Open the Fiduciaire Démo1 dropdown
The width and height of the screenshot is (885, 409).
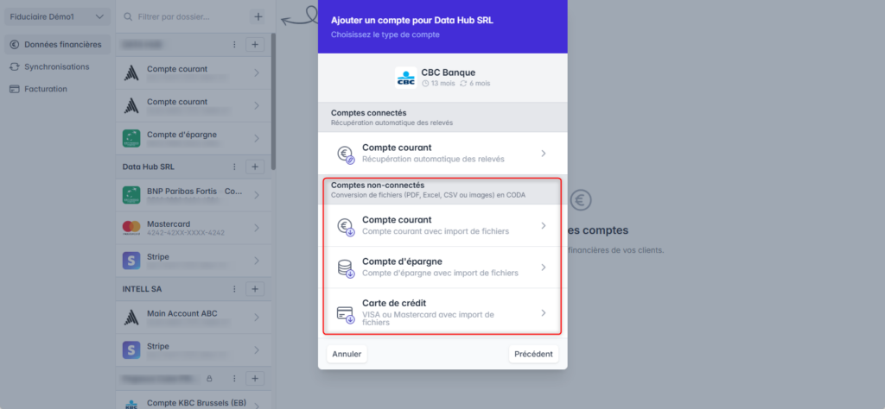(x=55, y=16)
